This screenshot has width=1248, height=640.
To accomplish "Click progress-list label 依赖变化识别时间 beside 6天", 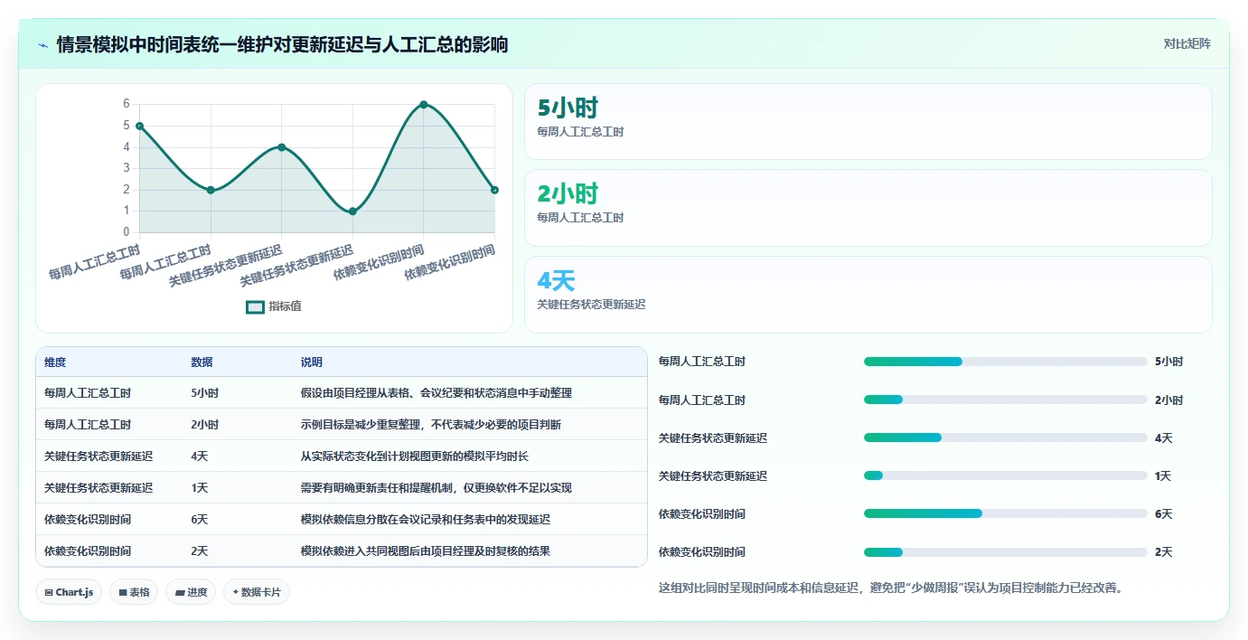I will [x=702, y=513].
